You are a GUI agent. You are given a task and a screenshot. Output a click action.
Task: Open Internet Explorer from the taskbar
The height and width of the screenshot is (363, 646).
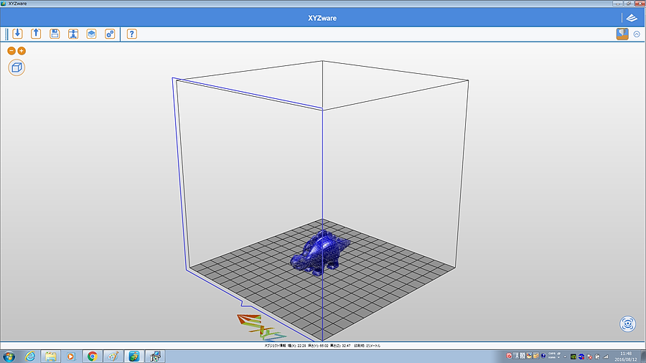tap(30, 356)
